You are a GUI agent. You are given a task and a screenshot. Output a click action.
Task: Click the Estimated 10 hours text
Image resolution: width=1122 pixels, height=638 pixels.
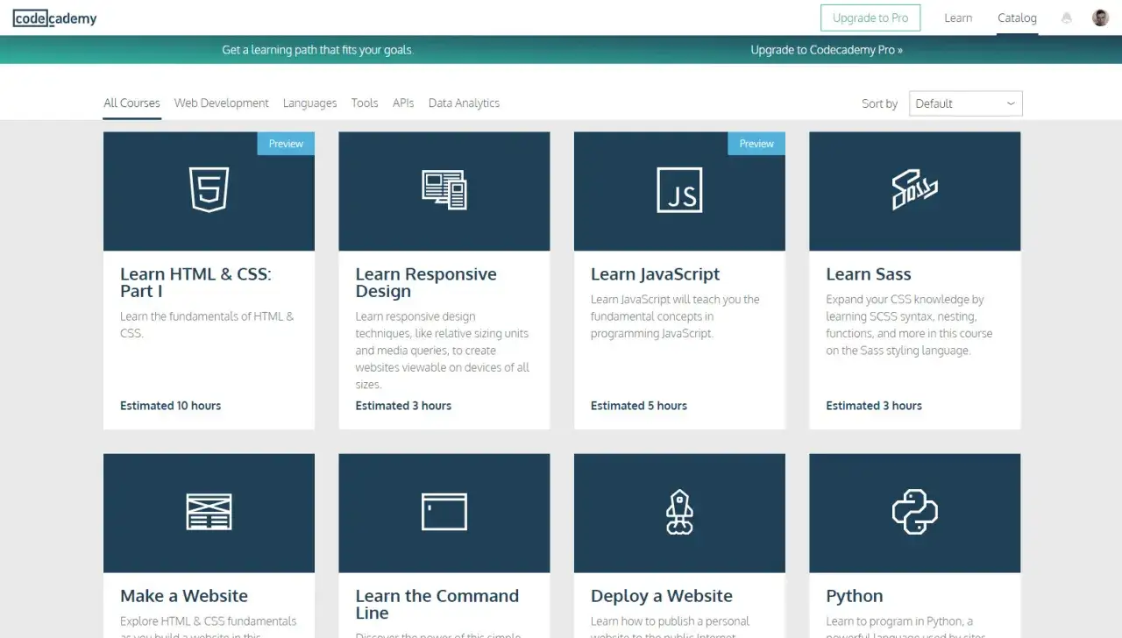point(170,406)
